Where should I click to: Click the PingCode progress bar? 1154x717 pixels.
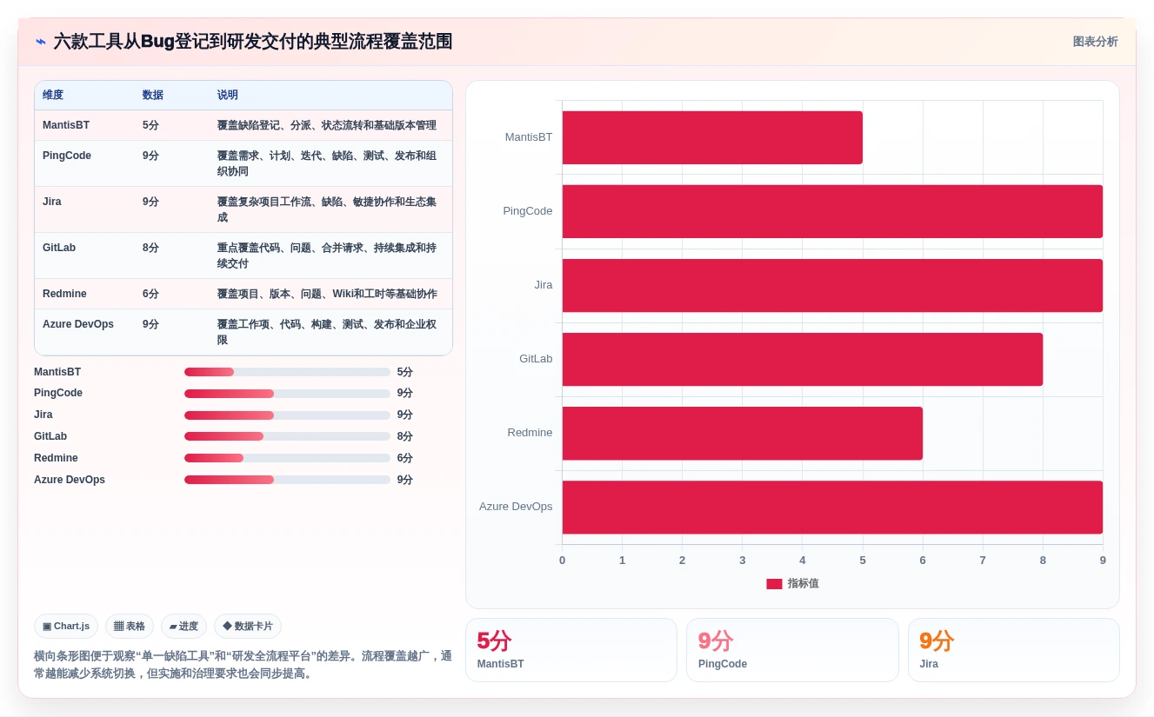(287, 394)
